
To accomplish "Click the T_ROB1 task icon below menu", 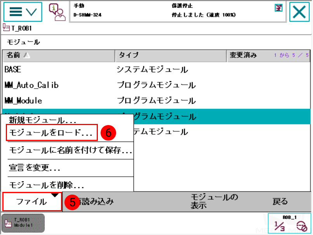I will (x=6, y=28).
